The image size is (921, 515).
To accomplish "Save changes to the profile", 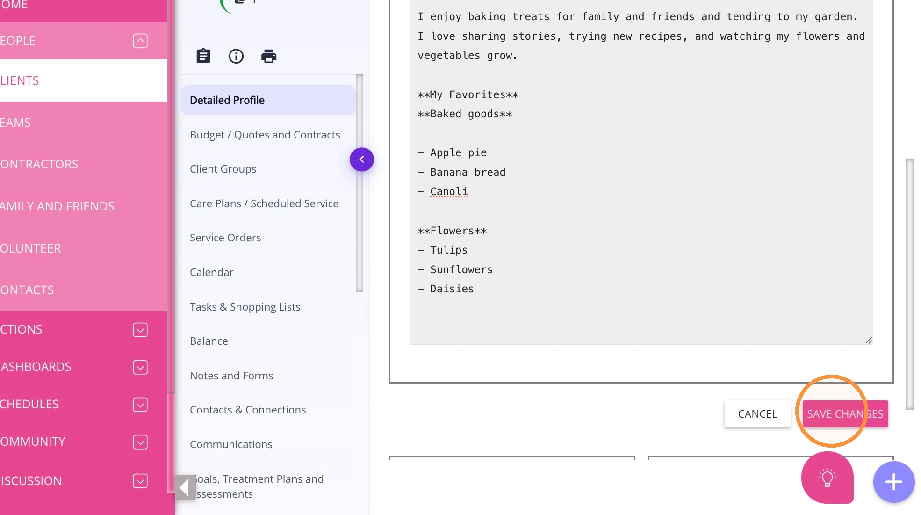I will [x=845, y=414].
